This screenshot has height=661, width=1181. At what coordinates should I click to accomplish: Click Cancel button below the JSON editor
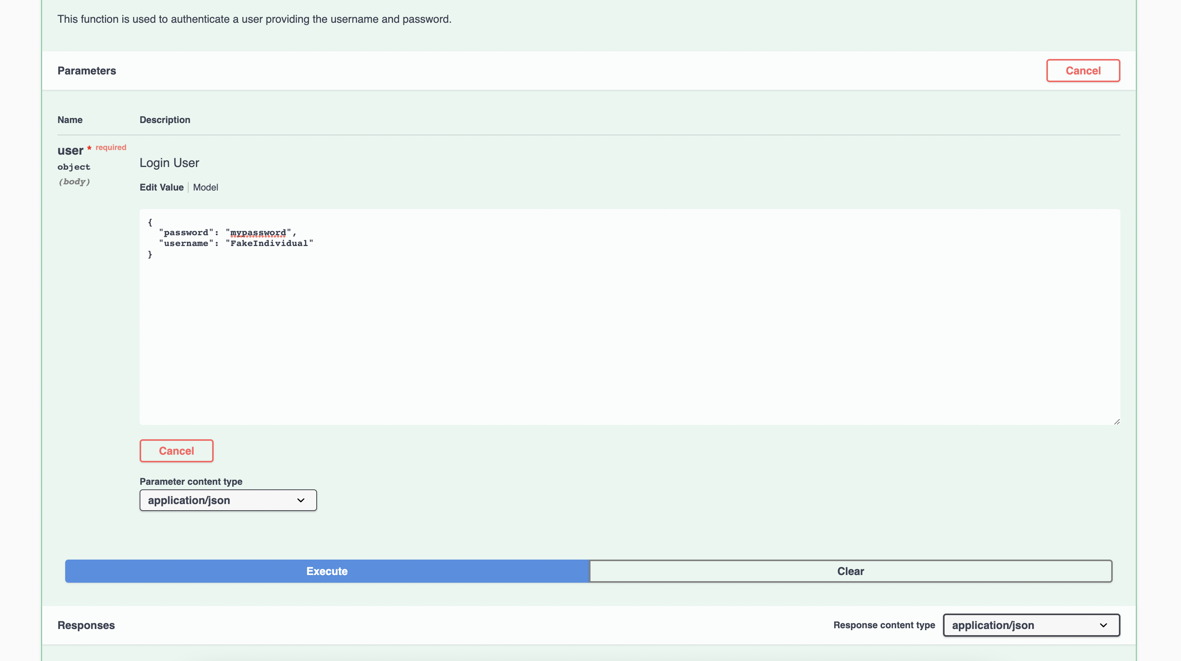176,450
